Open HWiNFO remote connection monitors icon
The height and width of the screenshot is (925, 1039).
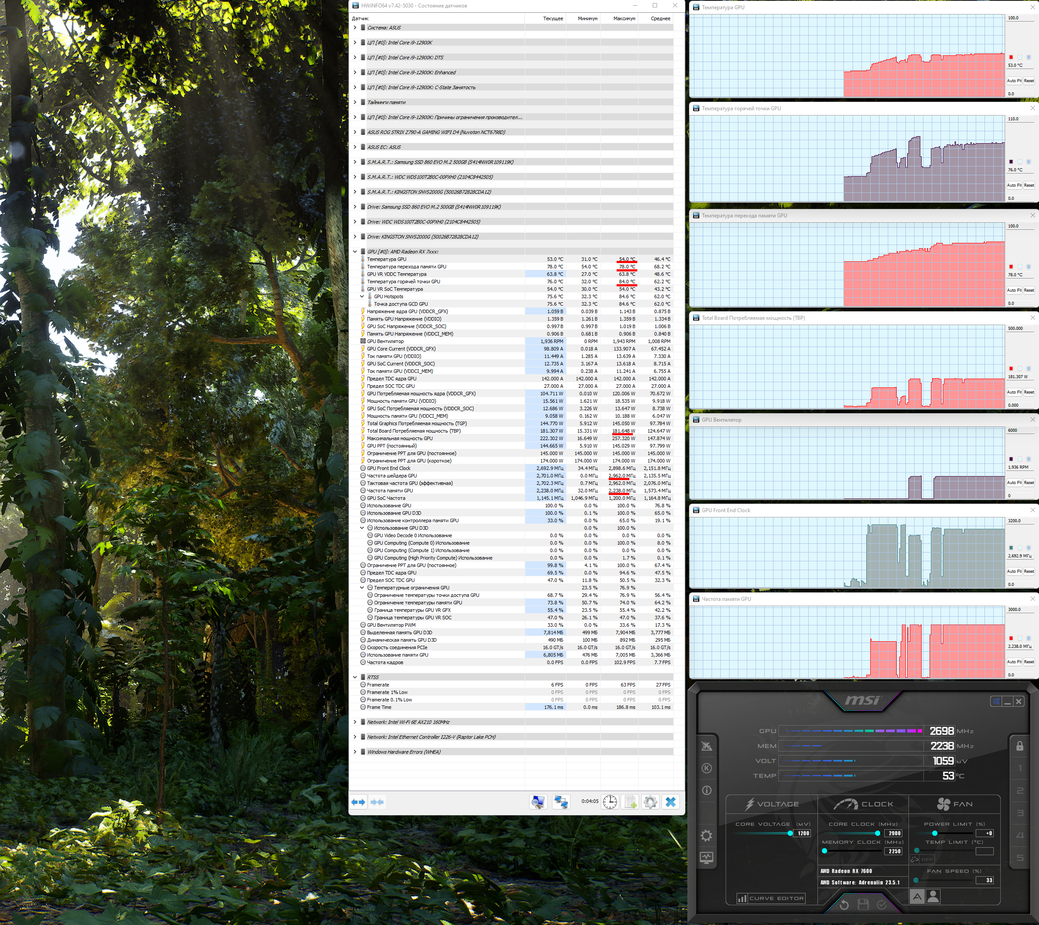point(561,802)
